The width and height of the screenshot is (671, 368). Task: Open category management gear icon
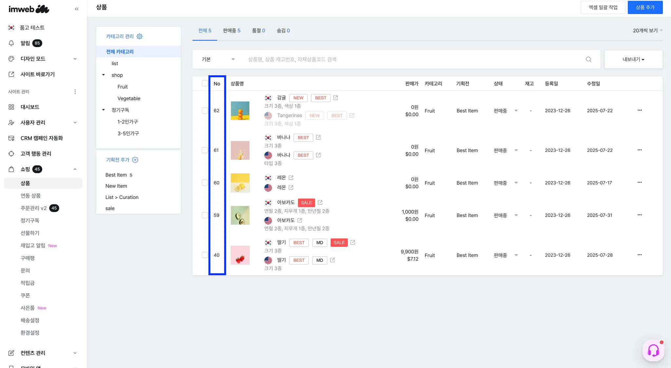pos(140,36)
